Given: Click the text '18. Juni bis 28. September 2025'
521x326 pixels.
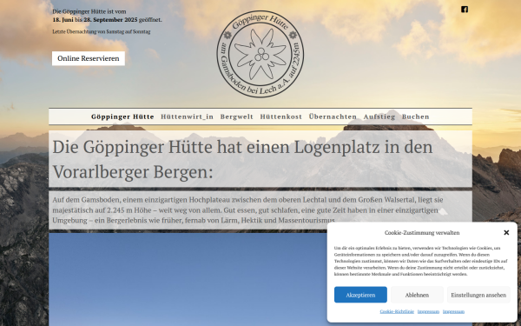Looking at the screenshot, I should tap(95, 20).
